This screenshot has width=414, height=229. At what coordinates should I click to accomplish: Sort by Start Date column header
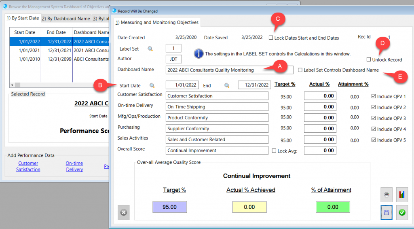pyautogui.click(x=25, y=32)
